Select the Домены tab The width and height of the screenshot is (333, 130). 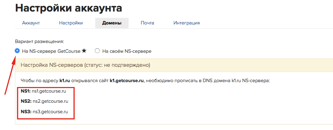tap(112, 23)
